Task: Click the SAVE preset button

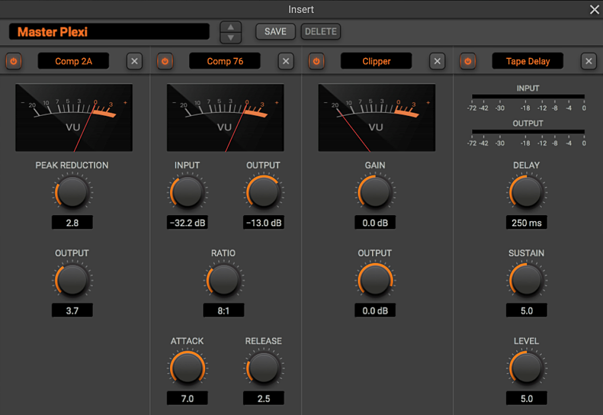Action: point(275,31)
